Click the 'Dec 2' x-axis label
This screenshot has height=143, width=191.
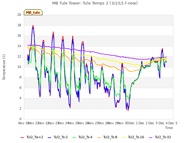143,123
